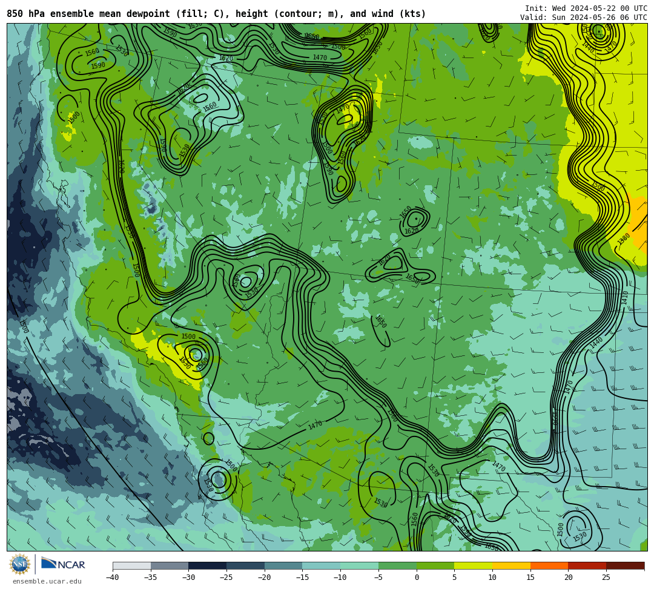Click the yellow-green swatch between 5 and 10
The image size is (654, 589).
474,565
